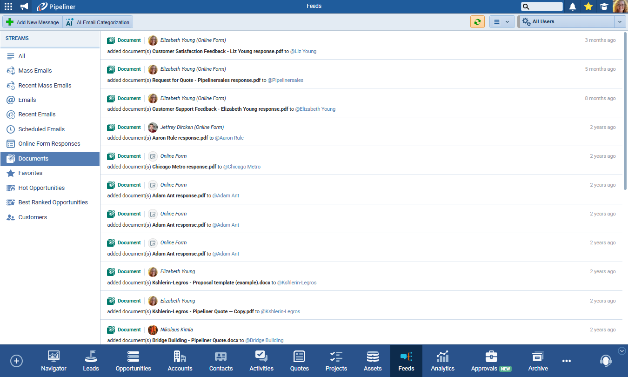Open the Aaron Rule response.pdf document

[x=180, y=138]
